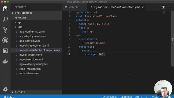174x98 pixels.
Task: Click the PersistentVolumeClaim value on line 2
Action: pyautogui.click(x=101, y=16)
